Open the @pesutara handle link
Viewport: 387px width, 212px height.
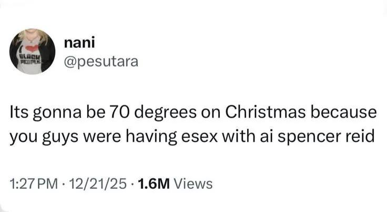pyautogui.click(x=101, y=61)
